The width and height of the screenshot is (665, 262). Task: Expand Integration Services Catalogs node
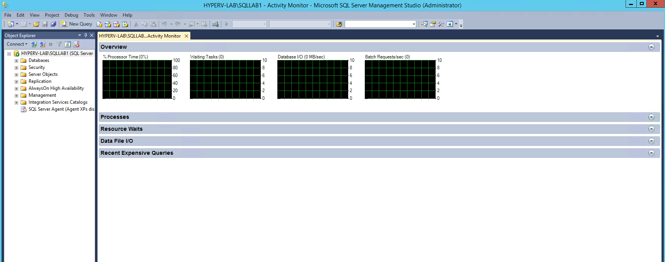coord(16,103)
